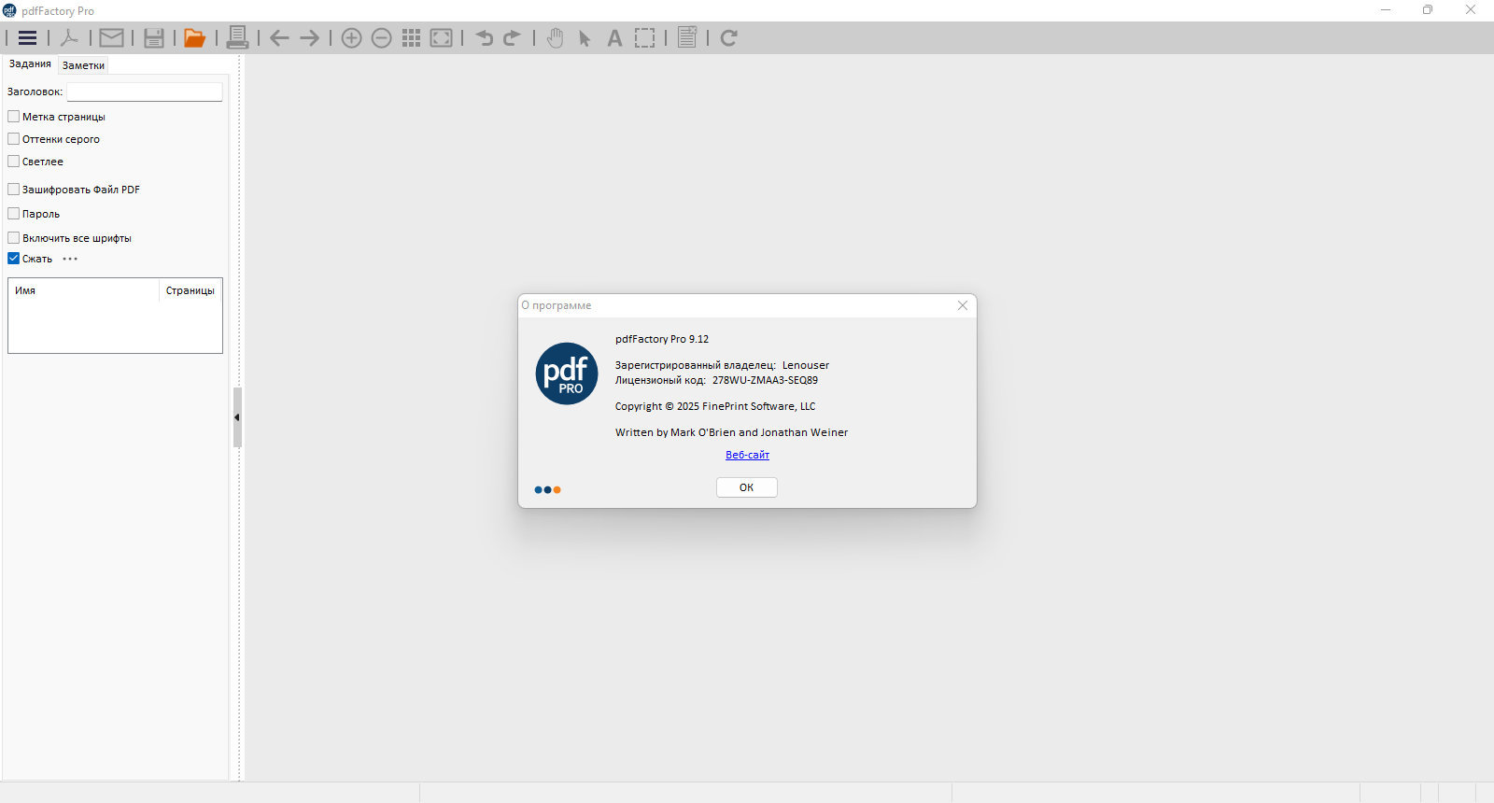This screenshot has height=803, width=1494.
Task: Click the Copyright © 2025 FinePrint line
Action: pyautogui.click(x=715, y=406)
